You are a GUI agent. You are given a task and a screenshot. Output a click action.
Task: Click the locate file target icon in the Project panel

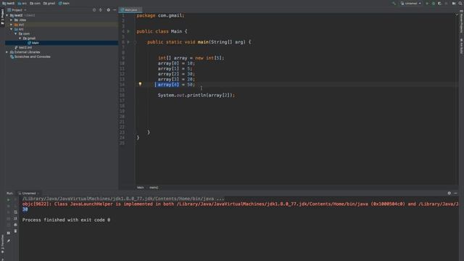tap(94, 9)
